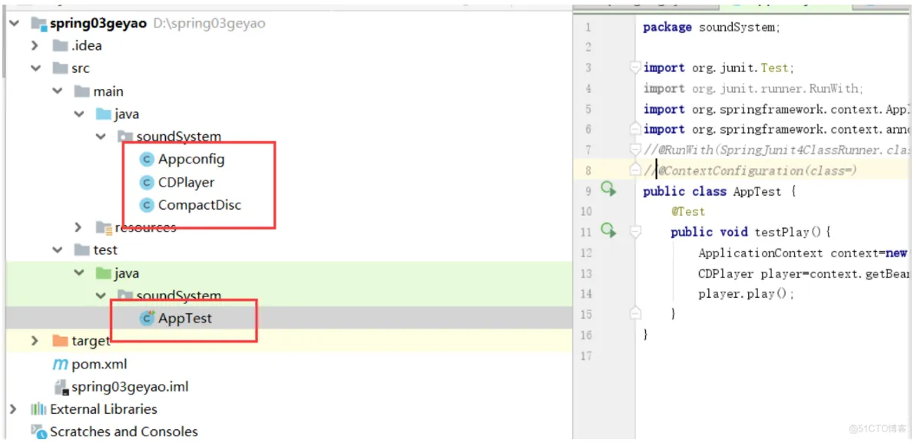914x443 pixels.
Task: Select spring03geyao.iml file
Action: coord(130,387)
